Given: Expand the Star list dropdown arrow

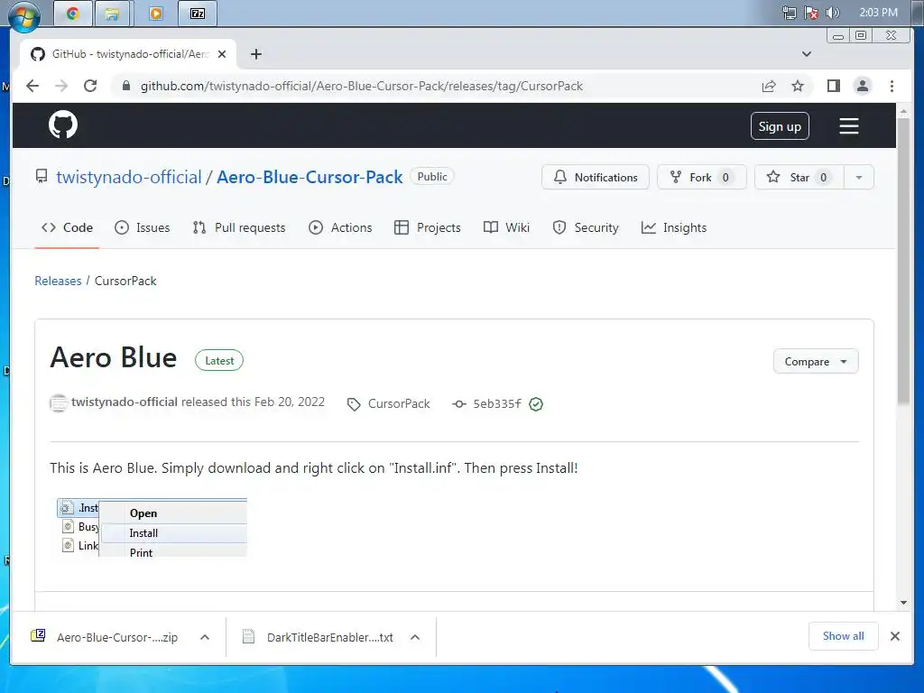Looking at the screenshot, I should 859,178.
